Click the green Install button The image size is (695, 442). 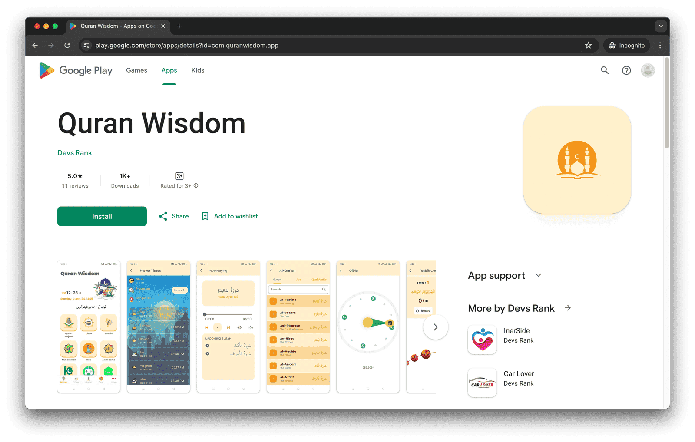point(102,216)
